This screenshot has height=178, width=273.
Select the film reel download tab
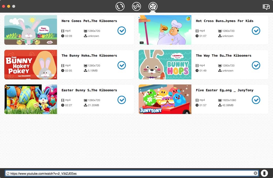tap(153, 6)
